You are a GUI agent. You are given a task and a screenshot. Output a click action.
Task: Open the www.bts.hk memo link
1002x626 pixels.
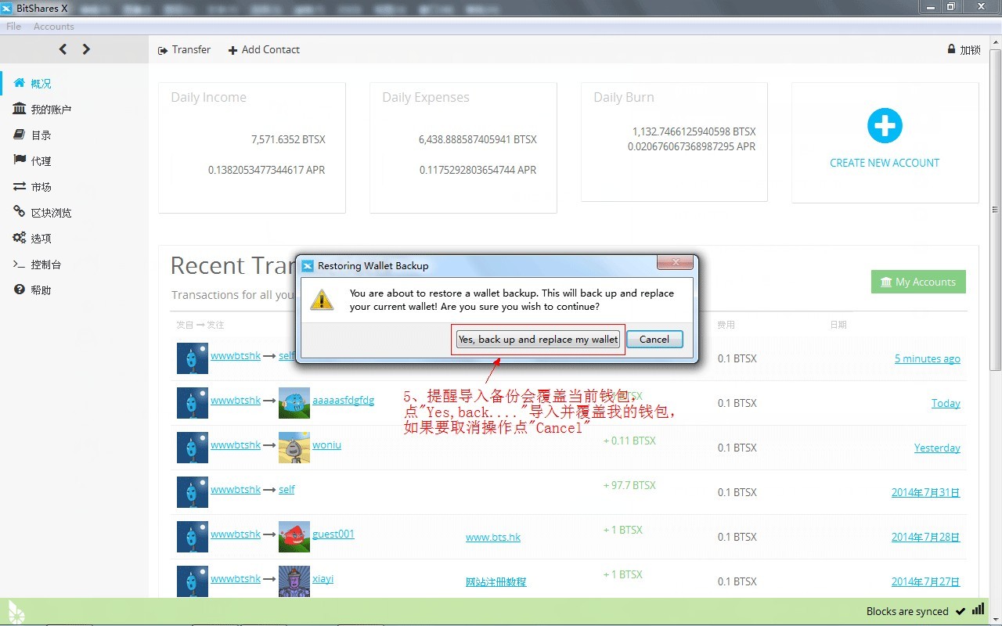pos(493,537)
